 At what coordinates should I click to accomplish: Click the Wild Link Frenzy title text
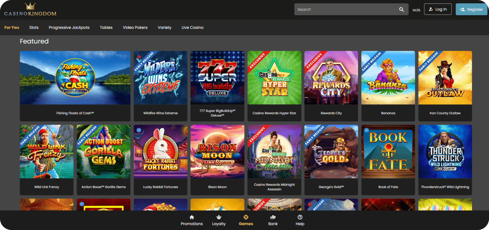(x=47, y=187)
